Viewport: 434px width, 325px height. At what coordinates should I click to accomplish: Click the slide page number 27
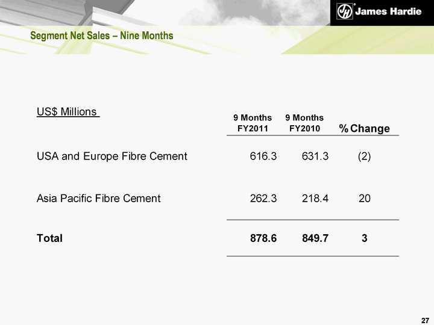pos(425,319)
